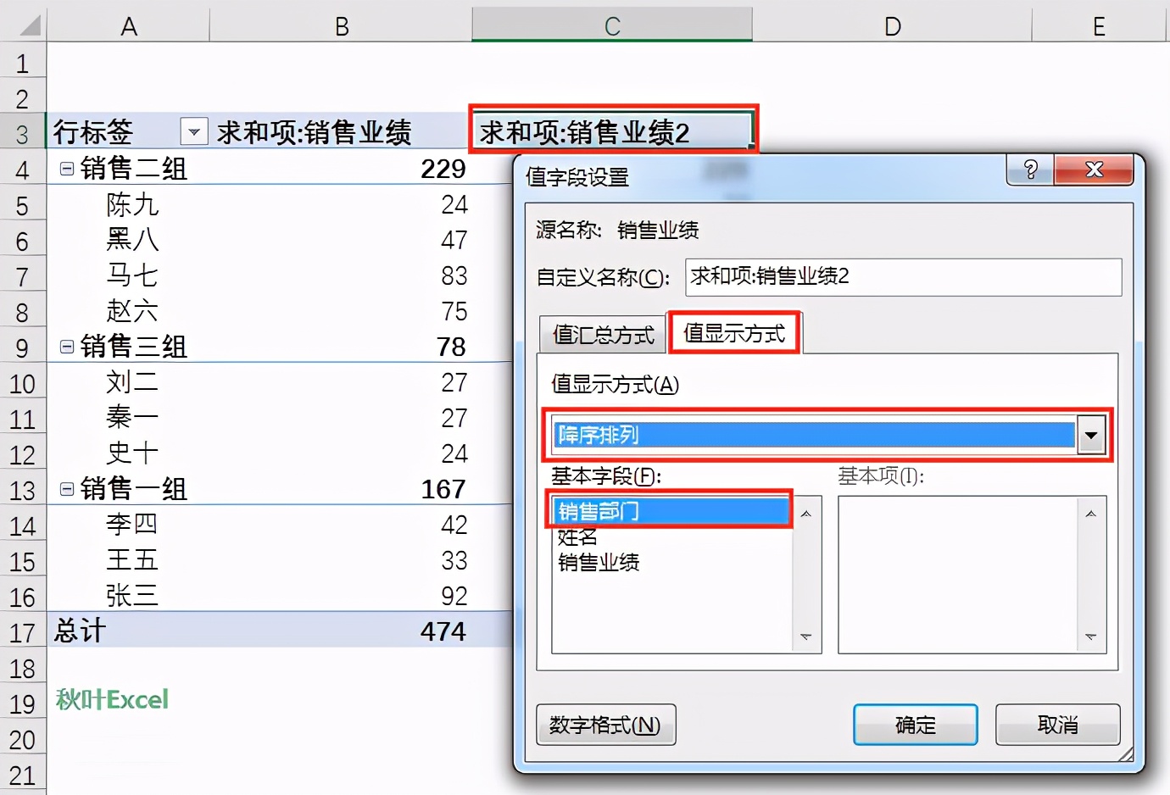Click the 张三 name cell
Image resolution: width=1170 pixels, height=795 pixels.
point(132,595)
